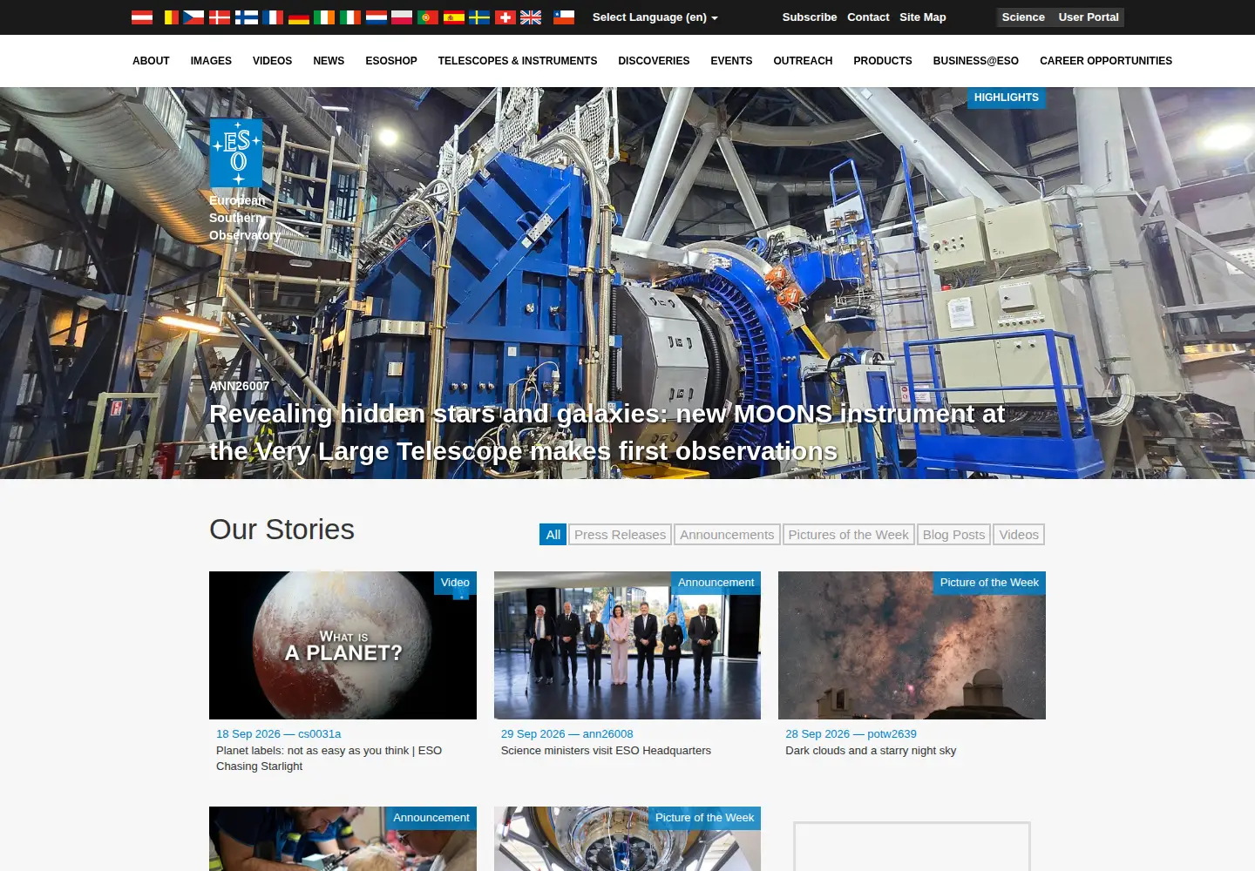Viewport: 1255px width, 871px height.
Task: Click the ESO logo in banner
Action: (x=236, y=152)
